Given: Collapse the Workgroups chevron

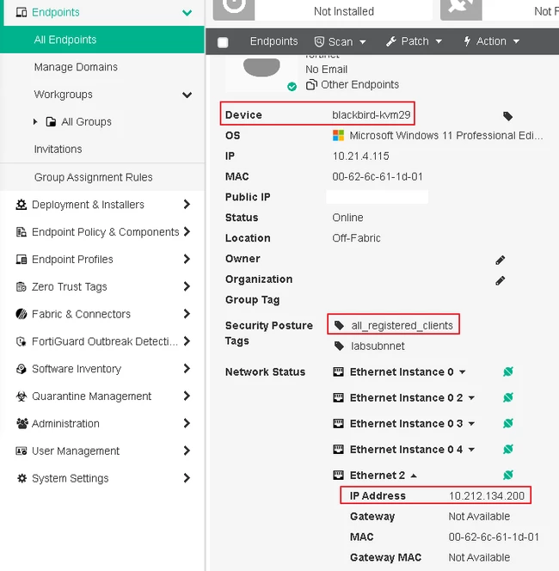Looking at the screenshot, I should point(187,95).
